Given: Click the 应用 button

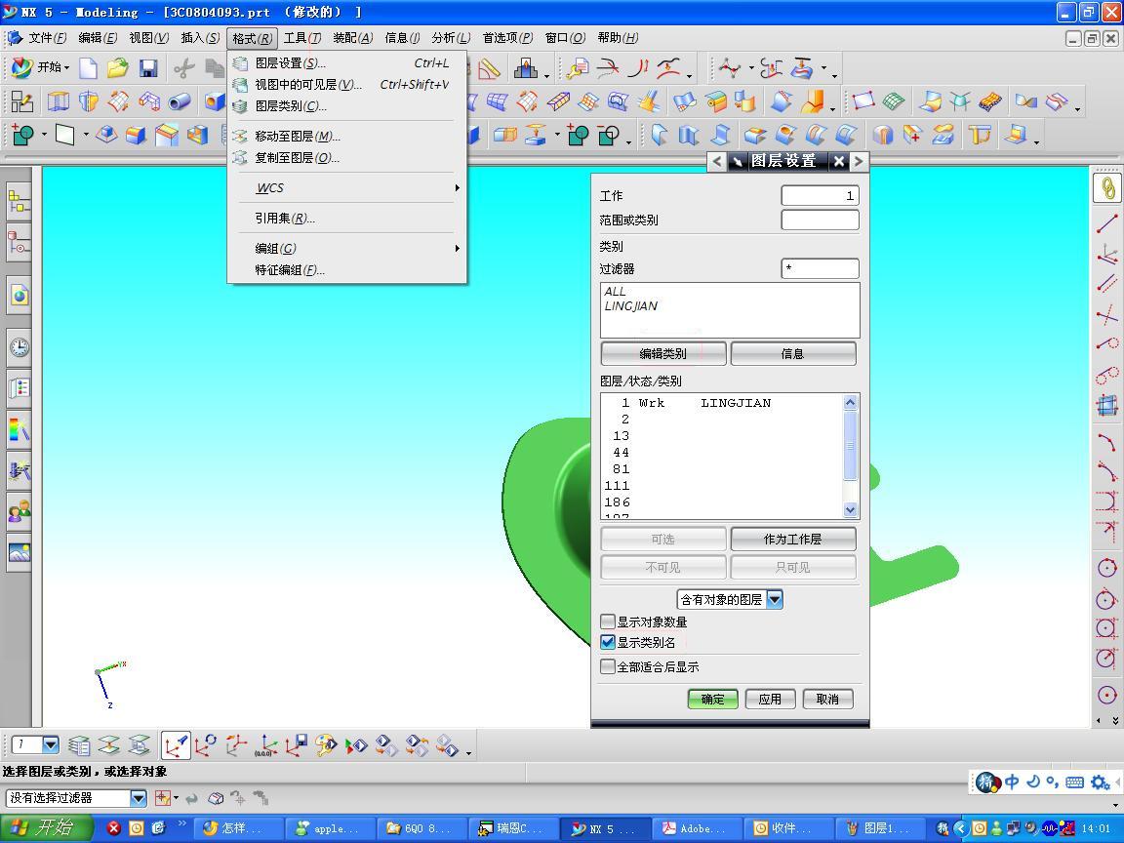Looking at the screenshot, I should (x=770, y=699).
